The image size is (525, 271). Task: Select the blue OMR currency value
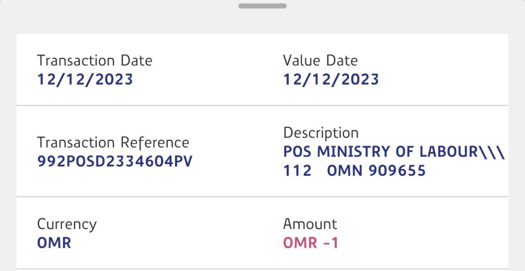tap(54, 243)
